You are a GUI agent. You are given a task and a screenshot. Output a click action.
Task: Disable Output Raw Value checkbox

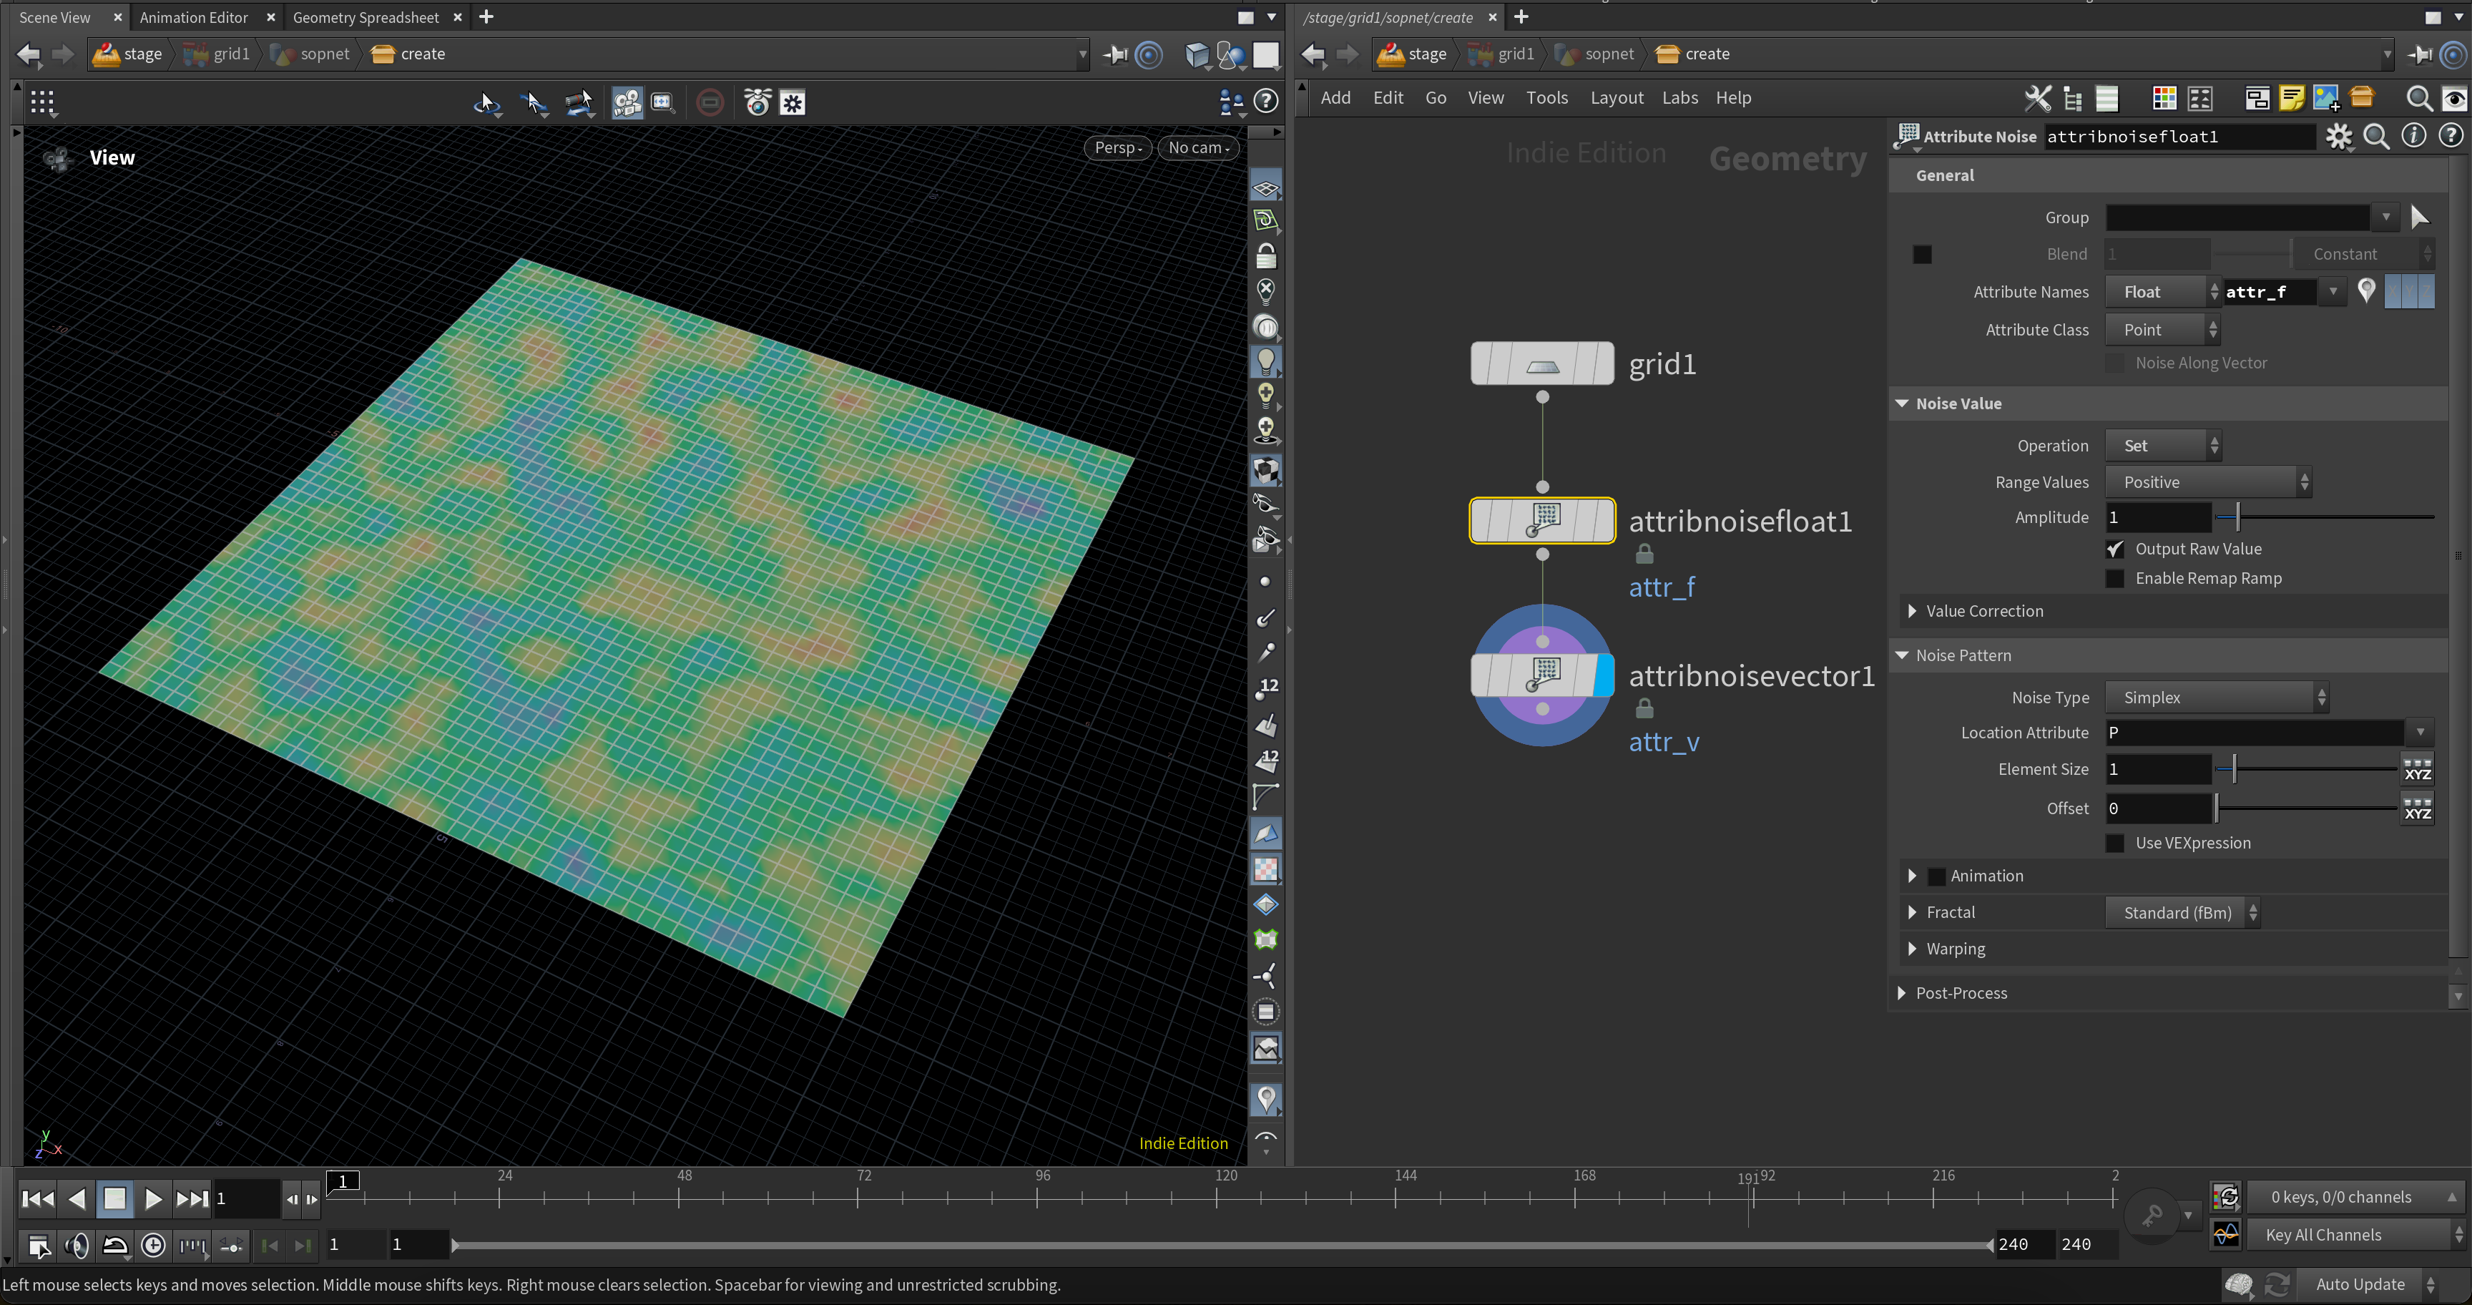click(2115, 549)
